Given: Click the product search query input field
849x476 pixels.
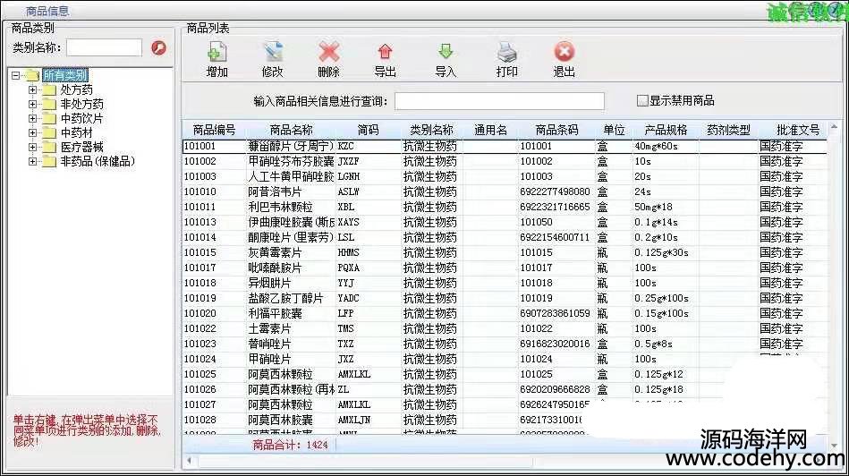Looking at the screenshot, I should coord(499,101).
